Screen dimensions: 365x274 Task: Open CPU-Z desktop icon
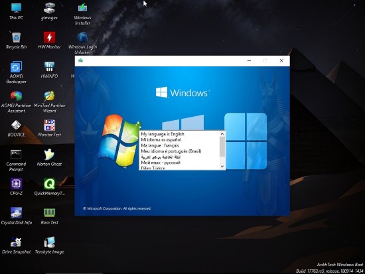(x=16, y=187)
